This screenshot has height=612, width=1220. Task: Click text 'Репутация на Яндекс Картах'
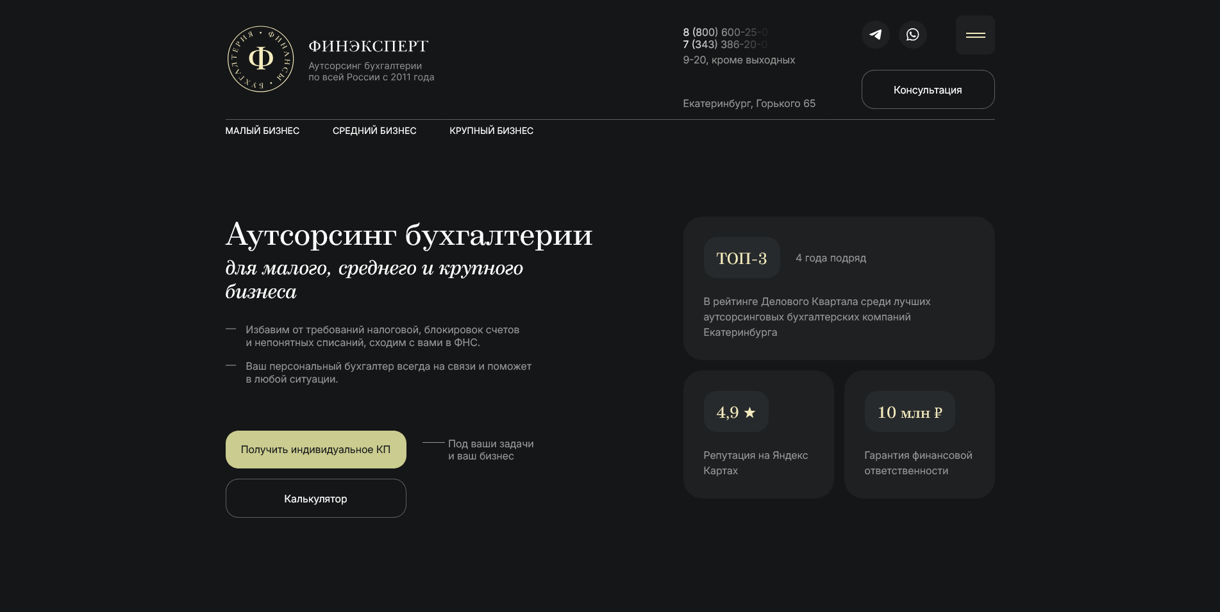pyautogui.click(x=755, y=463)
